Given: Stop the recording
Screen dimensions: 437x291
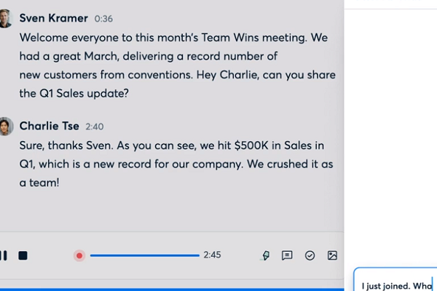Looking at the screenshot, I should coord(23,255).
